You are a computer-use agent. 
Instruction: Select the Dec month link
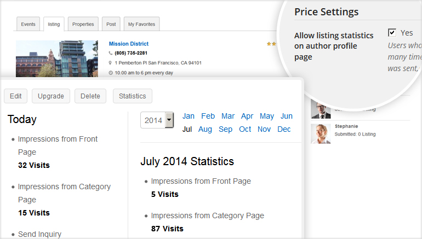click(x=284, y=129)
